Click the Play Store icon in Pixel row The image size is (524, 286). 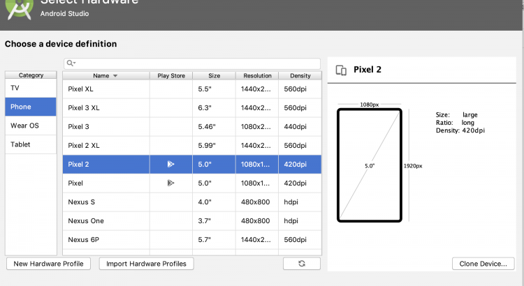pos(170,183)
